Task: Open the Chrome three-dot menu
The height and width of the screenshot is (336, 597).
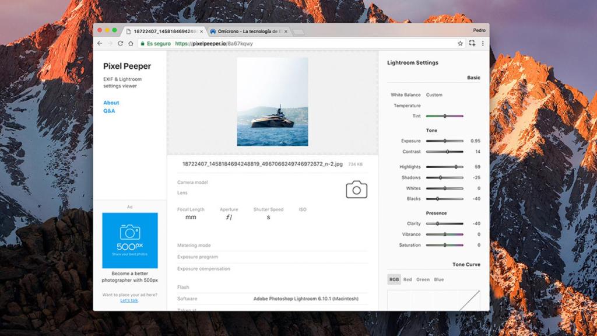Action: click(483, 43)
